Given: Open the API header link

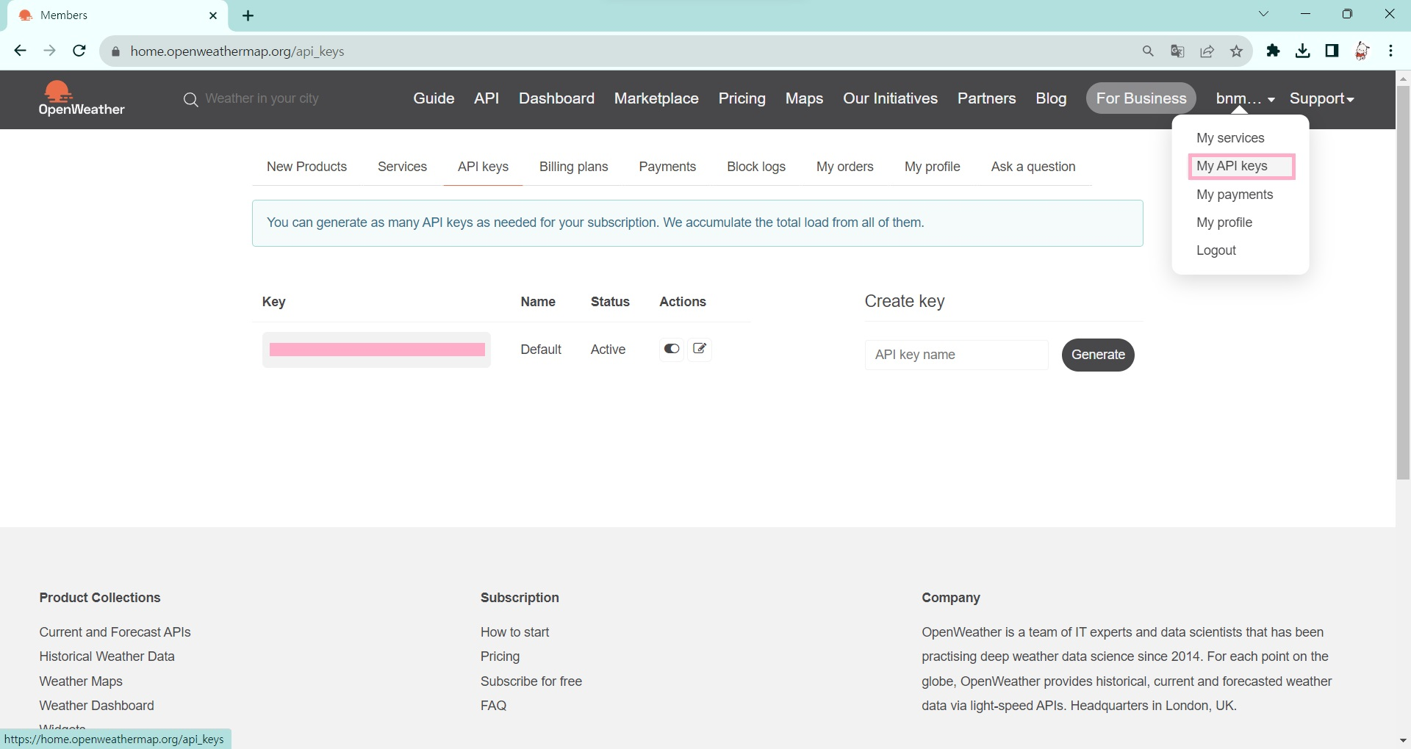Looking at the screenshot, I should [487, 98].
